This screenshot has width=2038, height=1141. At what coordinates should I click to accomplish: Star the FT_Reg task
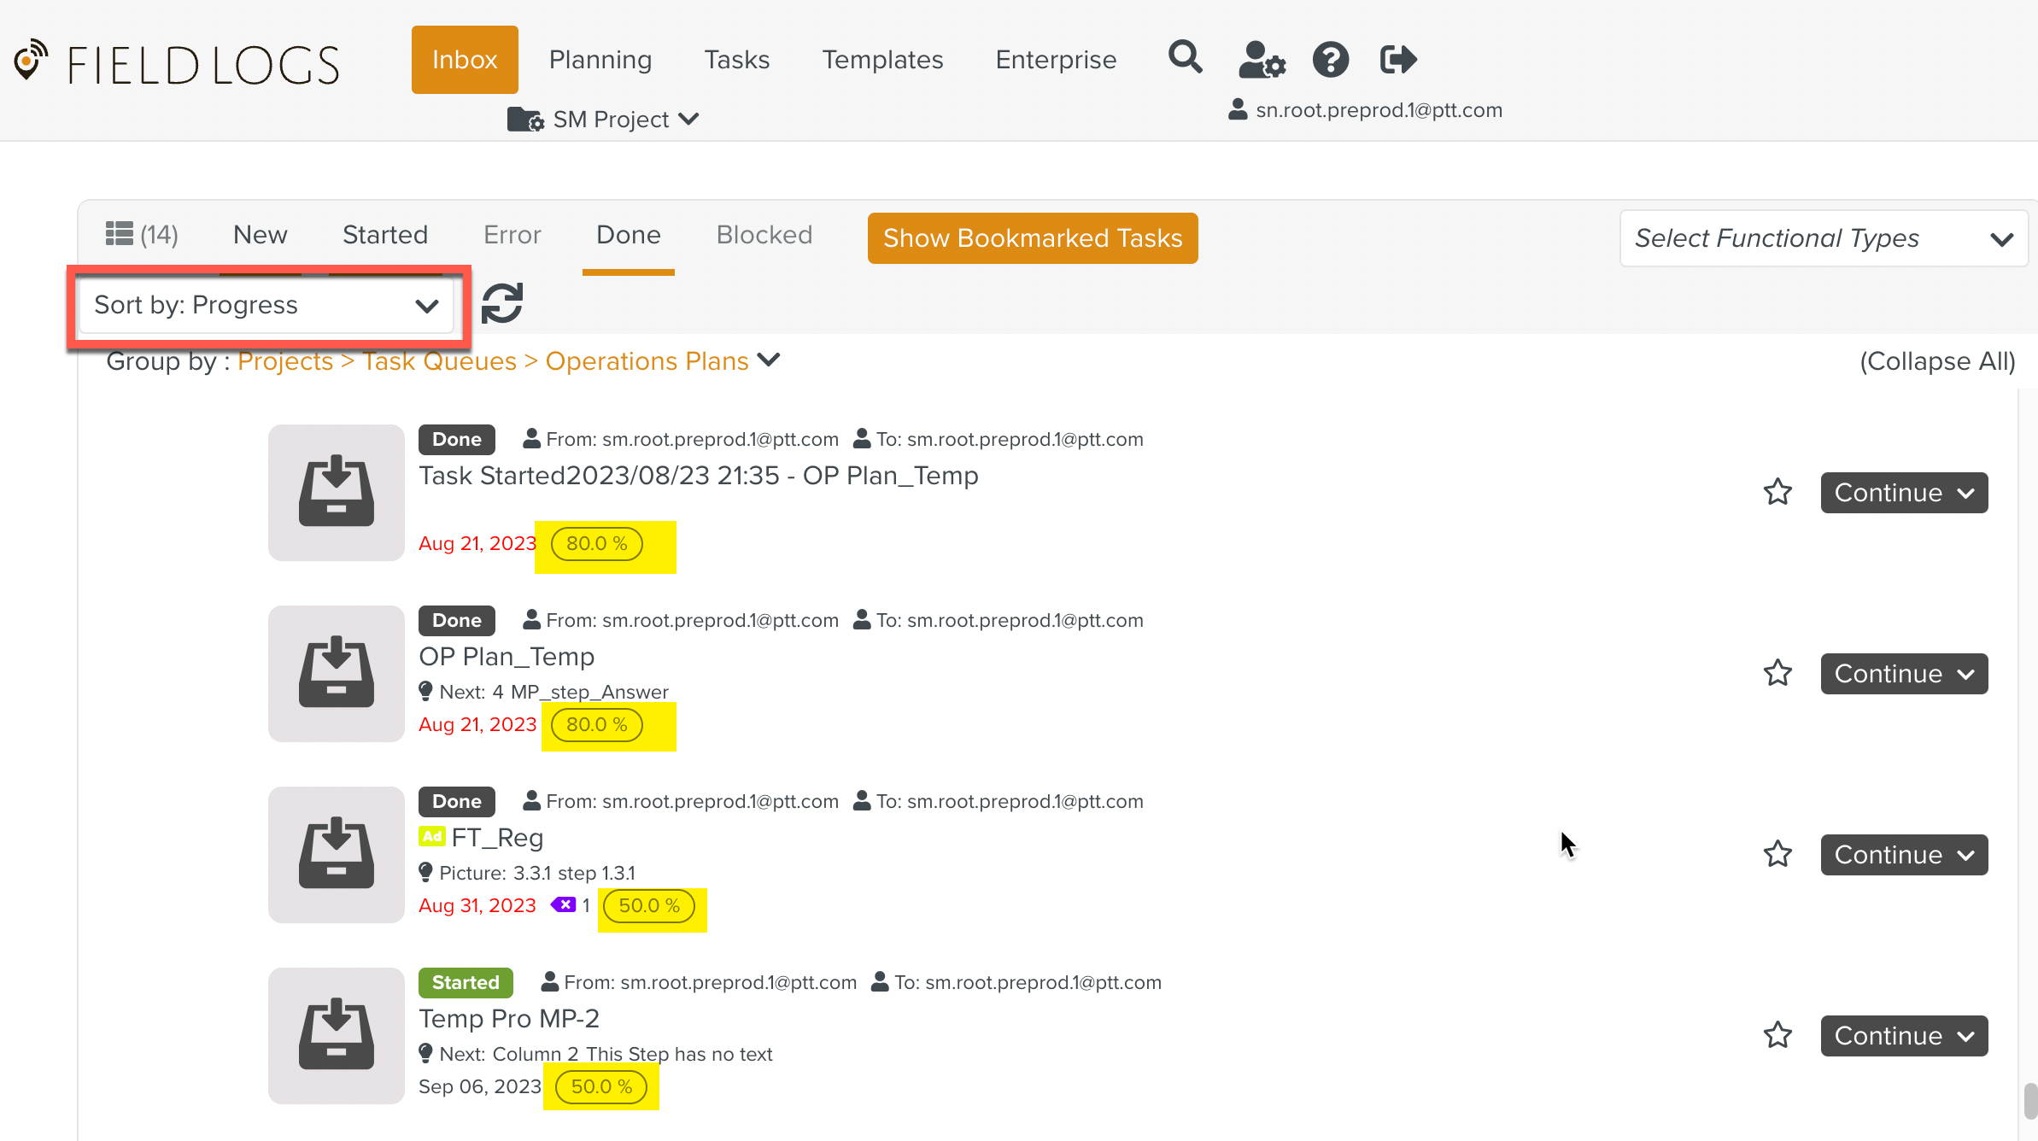pyautogui.click(x=1777, y=854)
